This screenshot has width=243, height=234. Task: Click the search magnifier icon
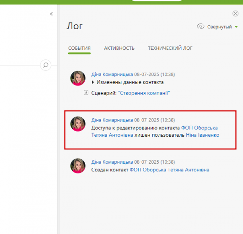pos(46,65)
